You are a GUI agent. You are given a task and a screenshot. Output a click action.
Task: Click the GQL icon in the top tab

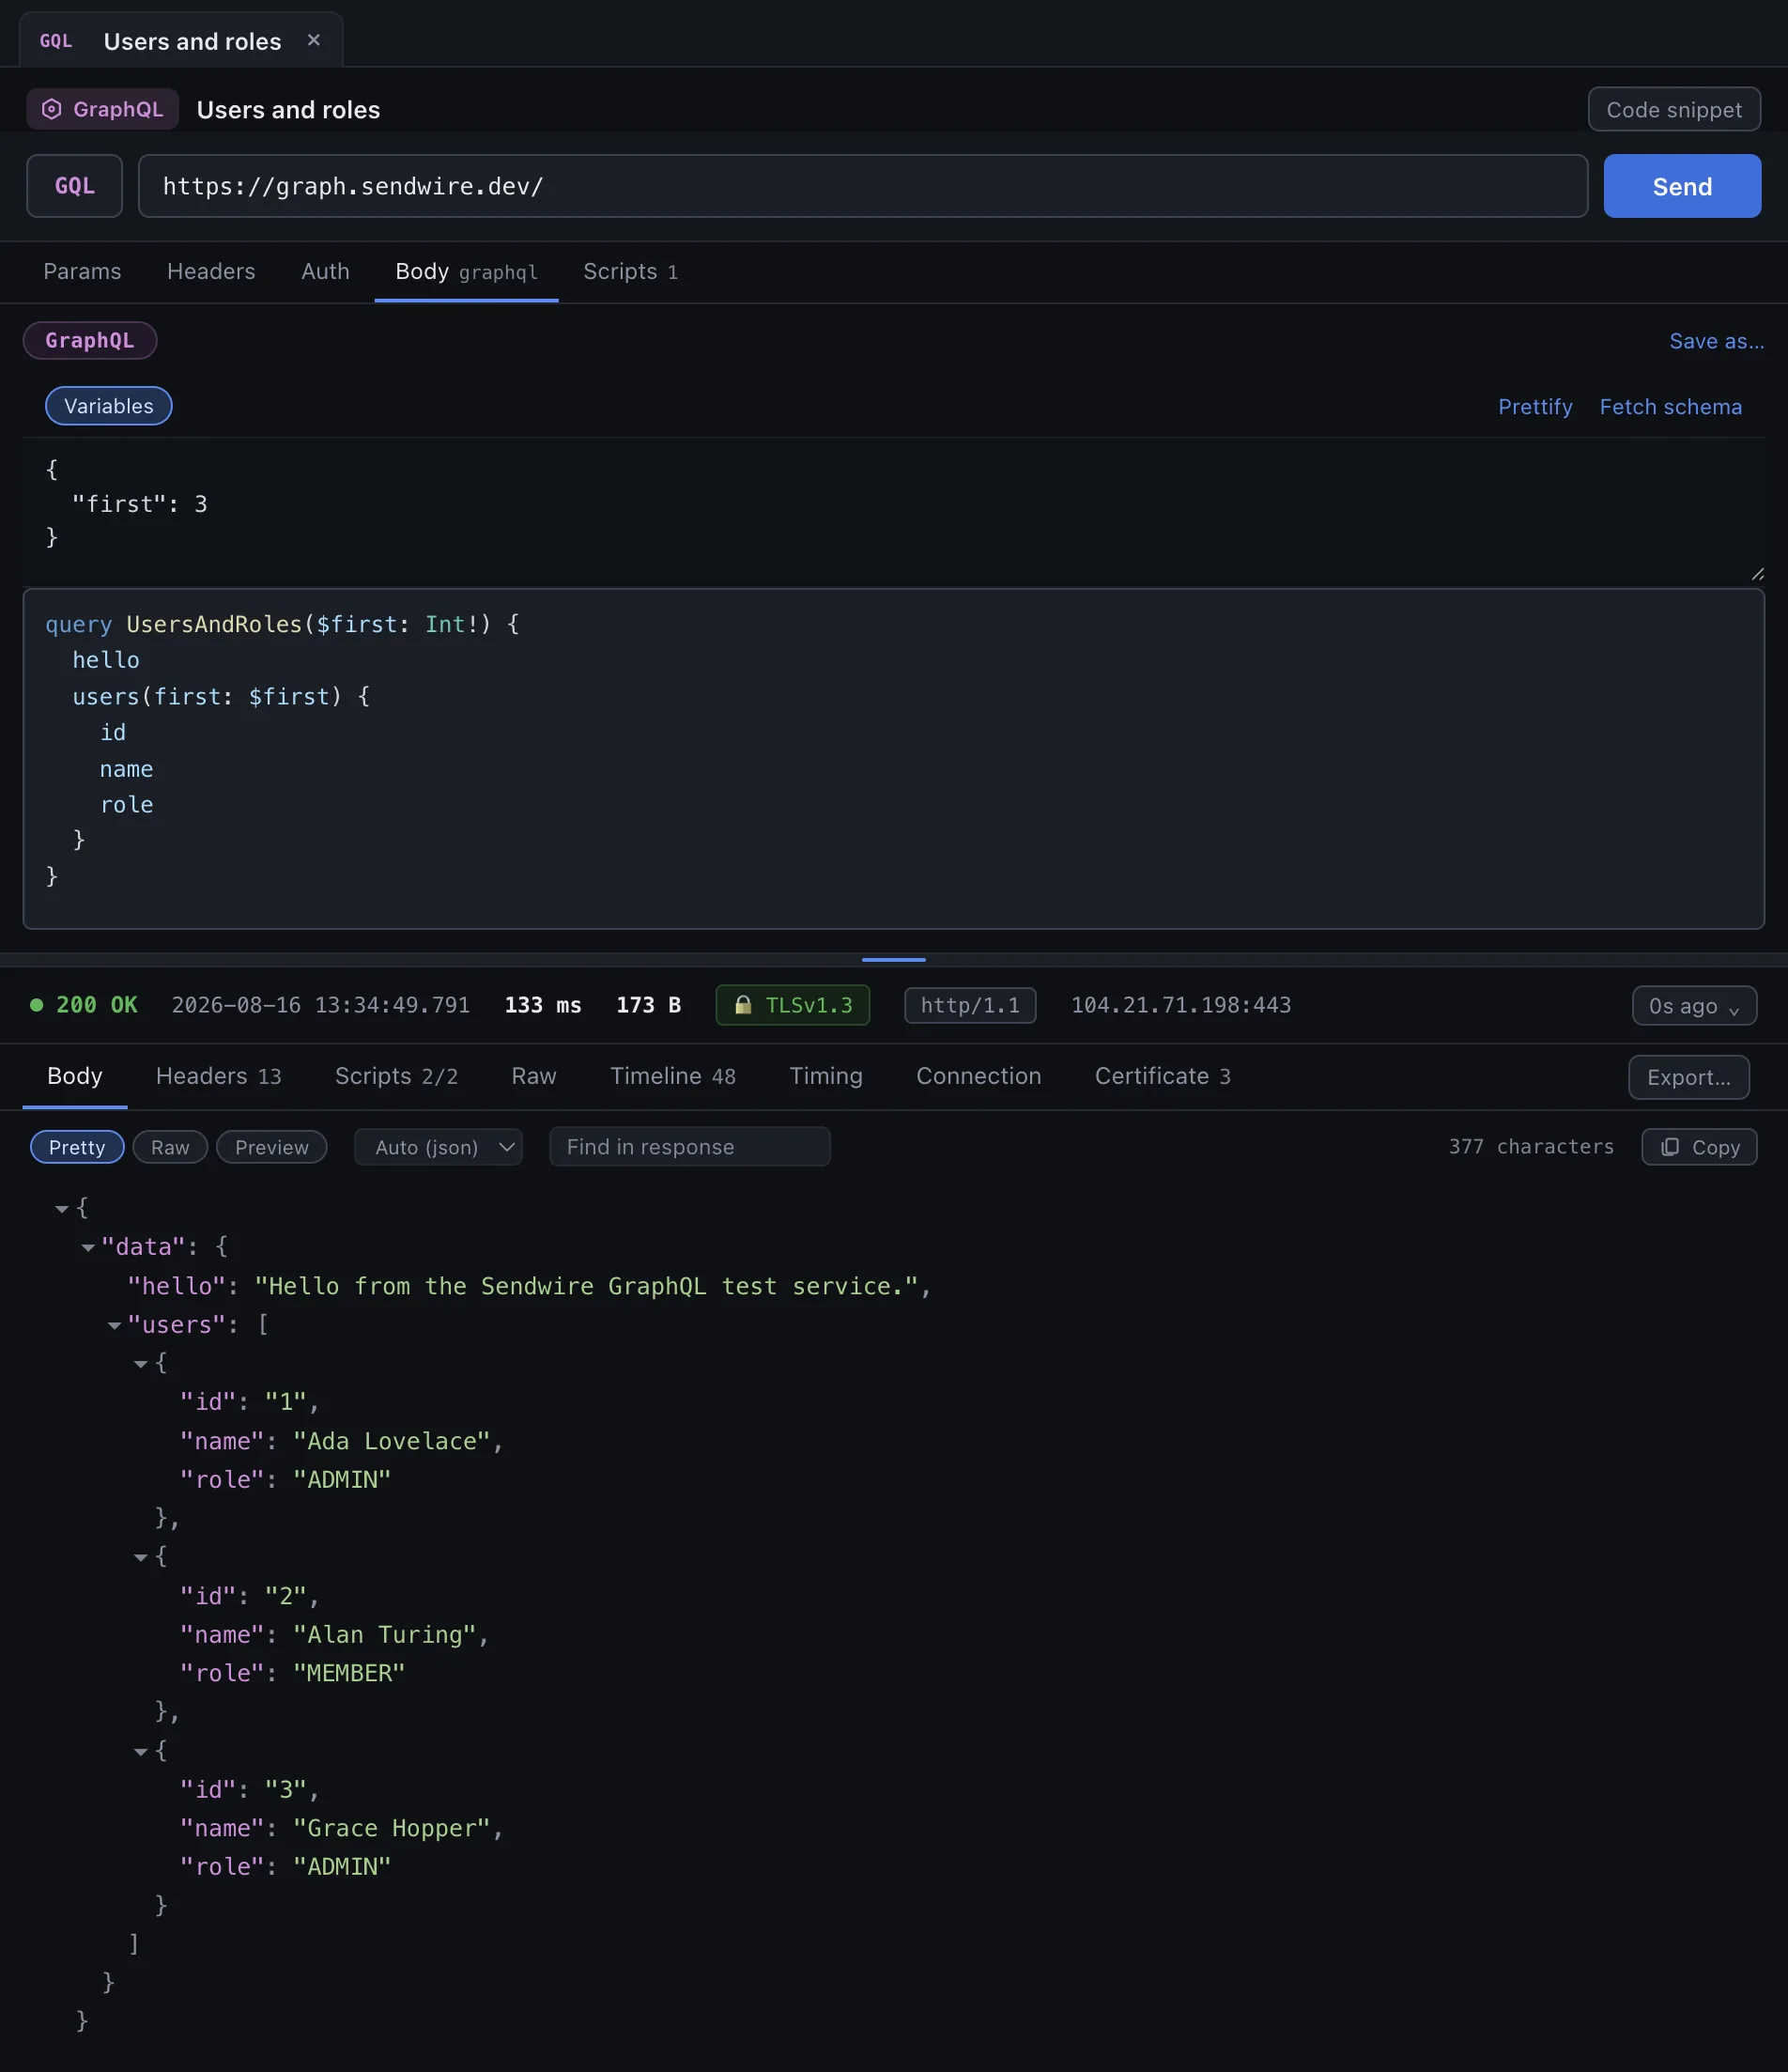(x=56, y=41)
